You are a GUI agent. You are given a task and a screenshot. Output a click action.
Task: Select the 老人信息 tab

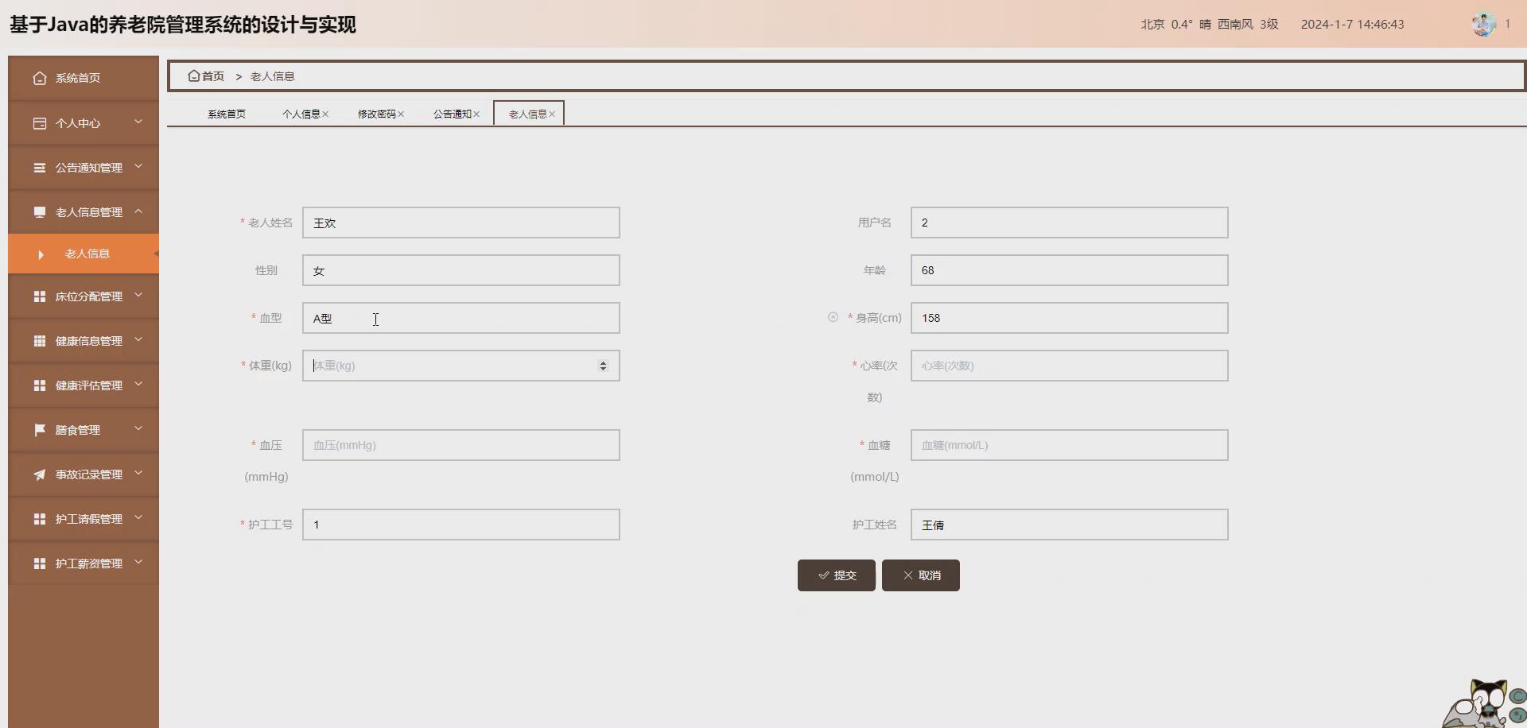[x=527, y=114]
